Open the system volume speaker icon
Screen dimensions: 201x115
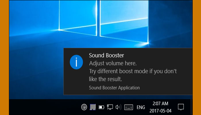[x=118, y=107]
